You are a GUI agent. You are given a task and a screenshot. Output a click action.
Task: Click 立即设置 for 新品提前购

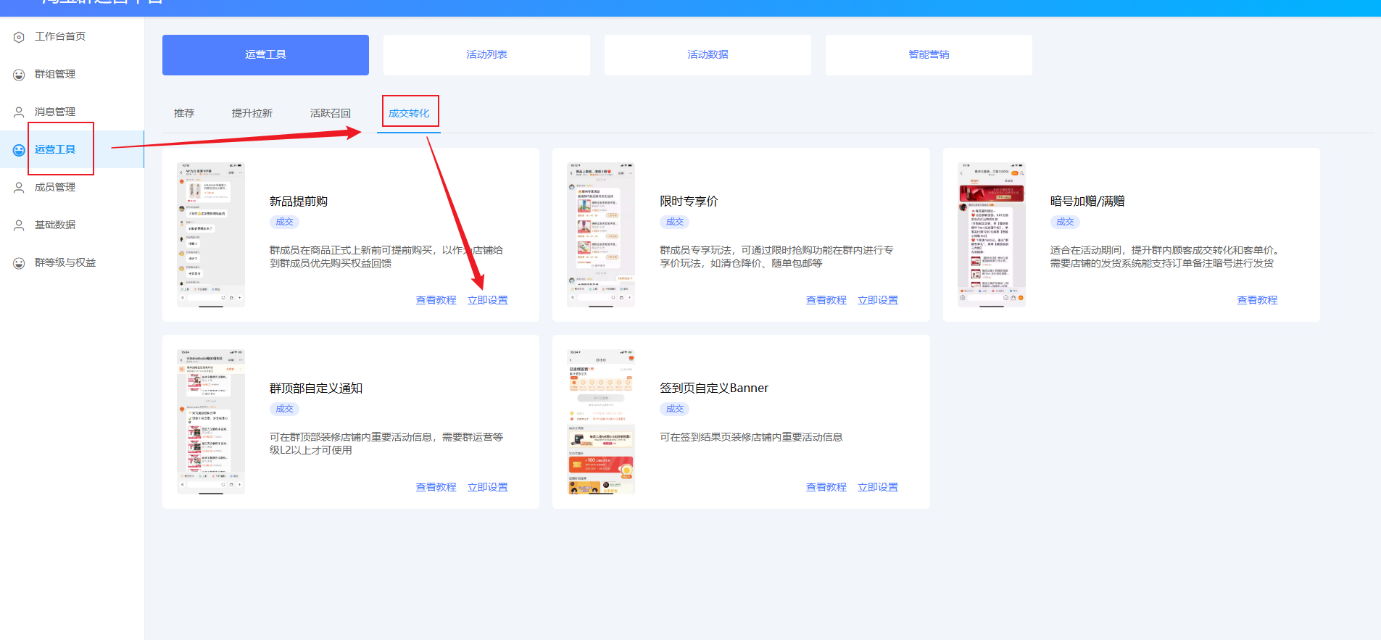(x=488, y=300)
